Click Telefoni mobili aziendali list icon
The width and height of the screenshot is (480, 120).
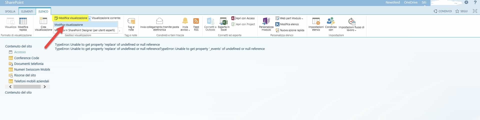click(11, 81)
